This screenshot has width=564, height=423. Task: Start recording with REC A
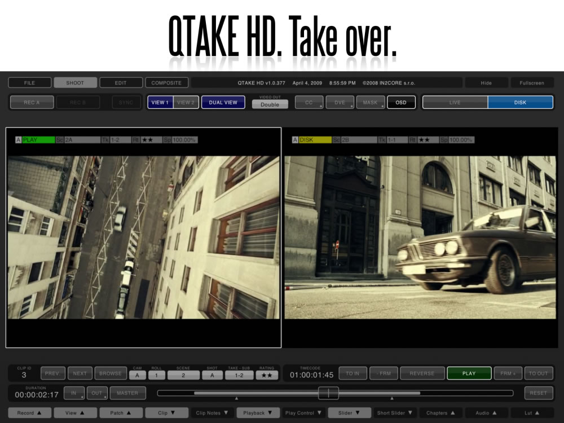(x=32, y=102)
